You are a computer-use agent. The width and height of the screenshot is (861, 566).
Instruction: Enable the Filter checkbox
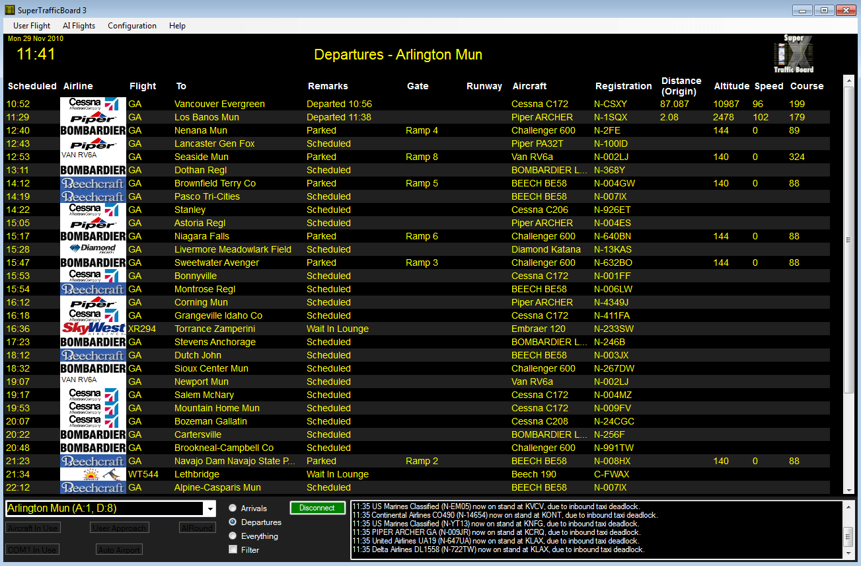(233, 549)
